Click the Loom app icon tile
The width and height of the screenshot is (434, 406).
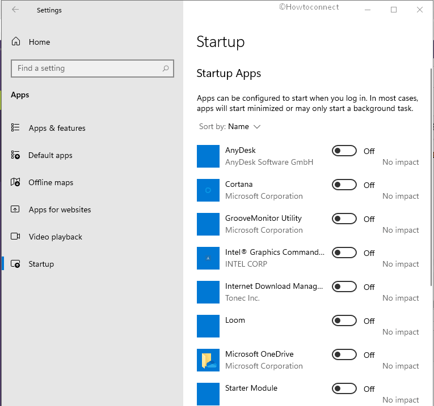tap(208, 326)
